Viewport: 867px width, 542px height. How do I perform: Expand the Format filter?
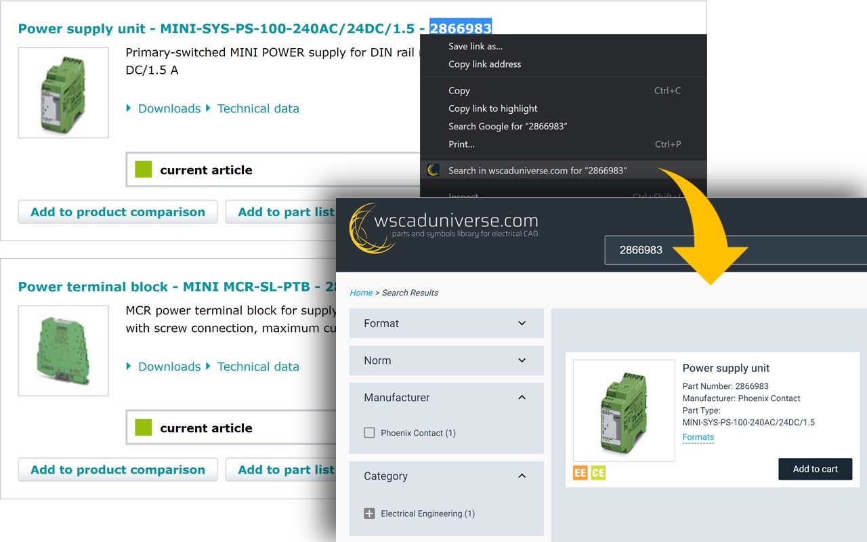[446, 323]
